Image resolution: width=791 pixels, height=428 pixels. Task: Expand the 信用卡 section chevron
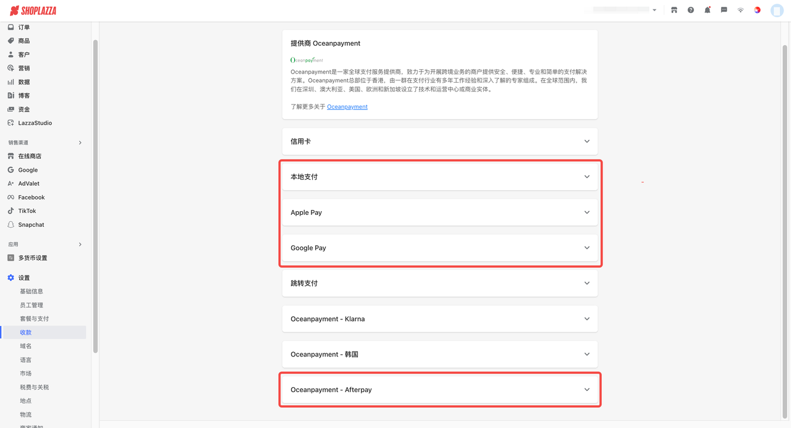tap(587, 141)
